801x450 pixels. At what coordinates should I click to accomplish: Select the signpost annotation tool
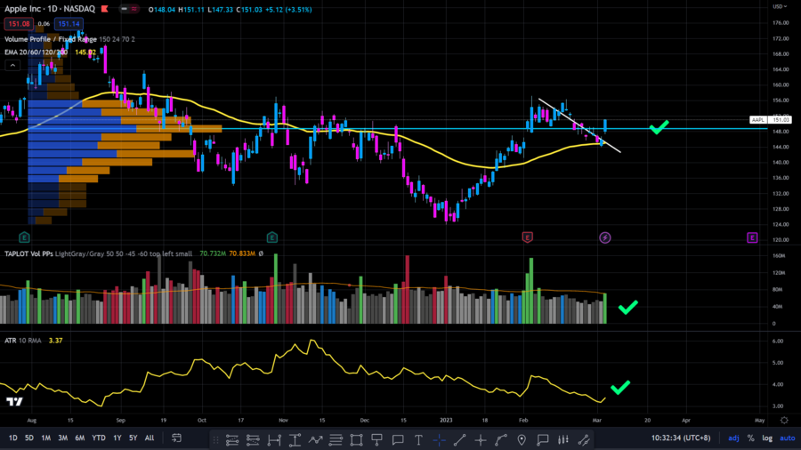(377, 439)
